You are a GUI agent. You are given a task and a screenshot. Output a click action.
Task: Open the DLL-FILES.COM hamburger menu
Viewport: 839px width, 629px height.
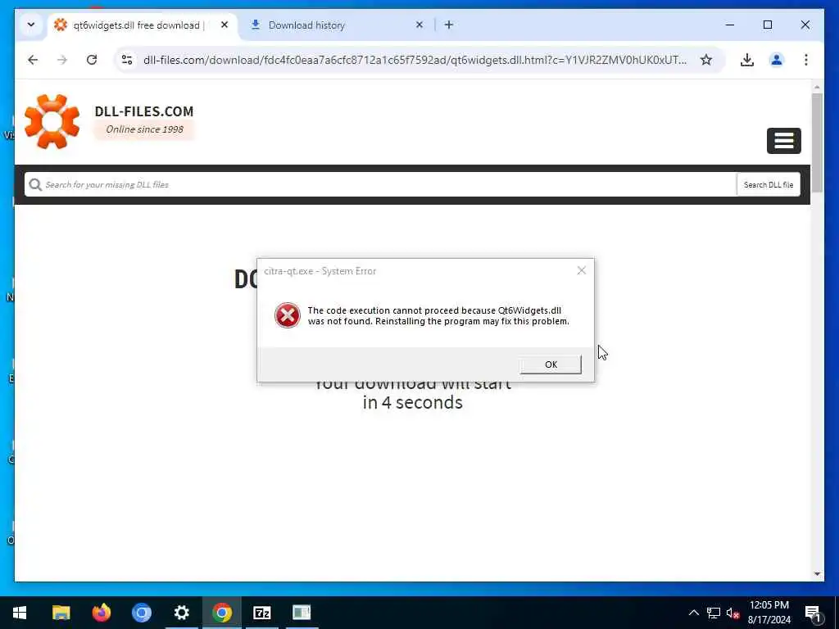[783, 141]
